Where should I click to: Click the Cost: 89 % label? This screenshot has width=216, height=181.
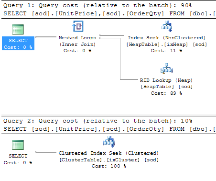(x=166, y=93)
